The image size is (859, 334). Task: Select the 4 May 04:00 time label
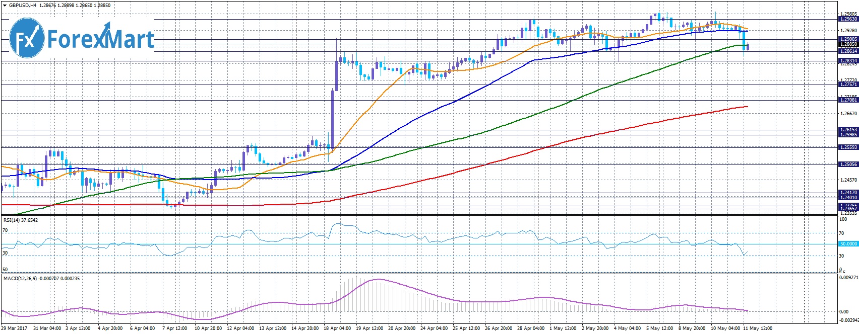[x=627, y=328]
